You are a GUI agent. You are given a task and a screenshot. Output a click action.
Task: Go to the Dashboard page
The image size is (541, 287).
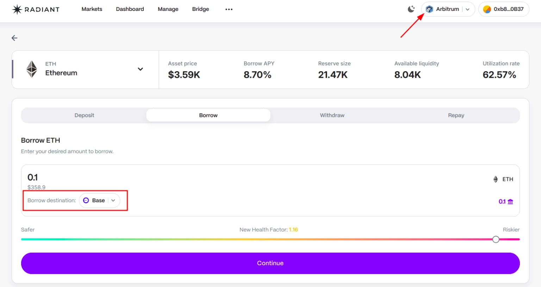click(x=130, y=9)
